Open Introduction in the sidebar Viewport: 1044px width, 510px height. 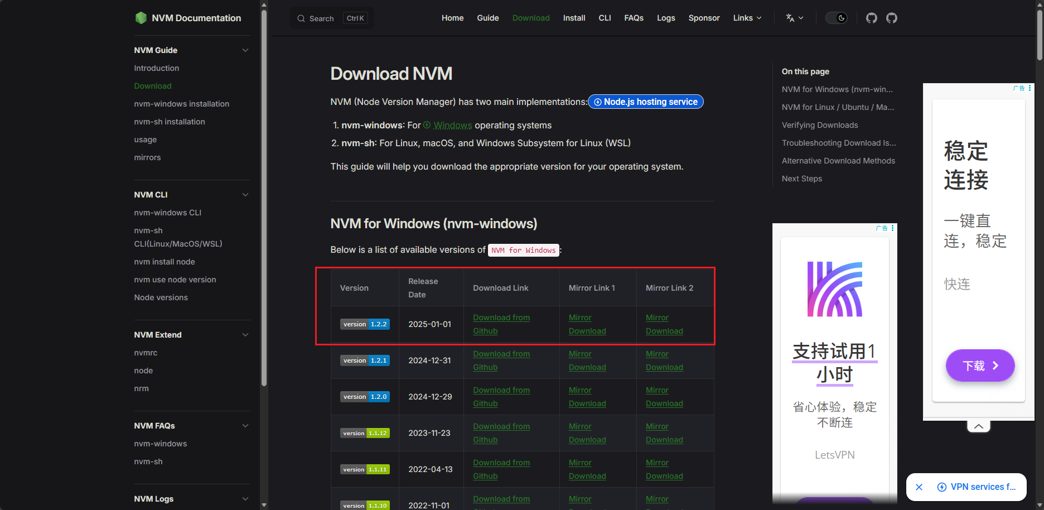coord(157,68)
